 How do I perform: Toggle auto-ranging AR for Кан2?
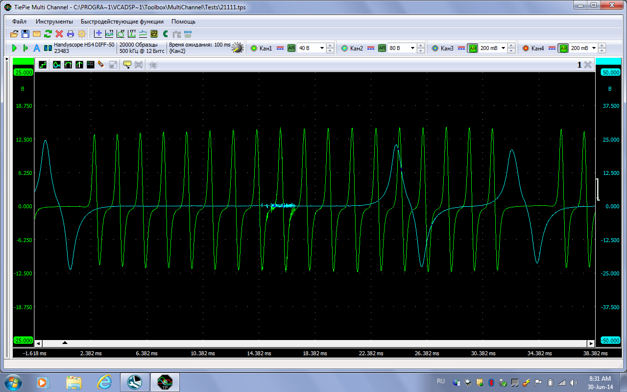[382, 48]
